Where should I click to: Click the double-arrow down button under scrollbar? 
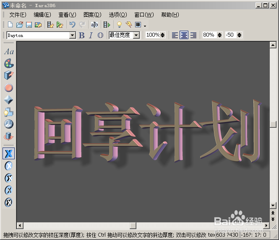coord(273,219)
